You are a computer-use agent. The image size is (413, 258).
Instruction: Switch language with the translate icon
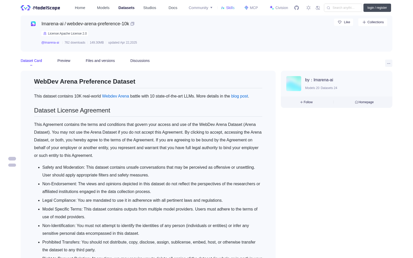pos(318,8)
